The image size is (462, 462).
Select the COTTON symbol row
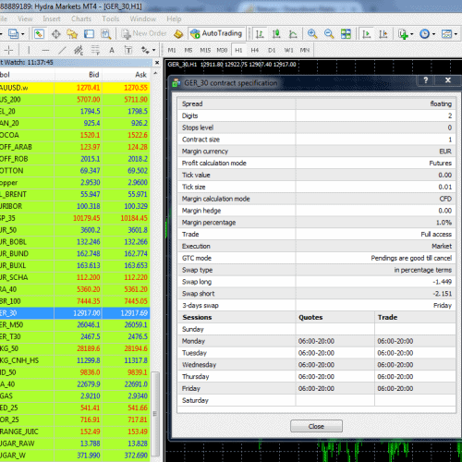point(75,171)
